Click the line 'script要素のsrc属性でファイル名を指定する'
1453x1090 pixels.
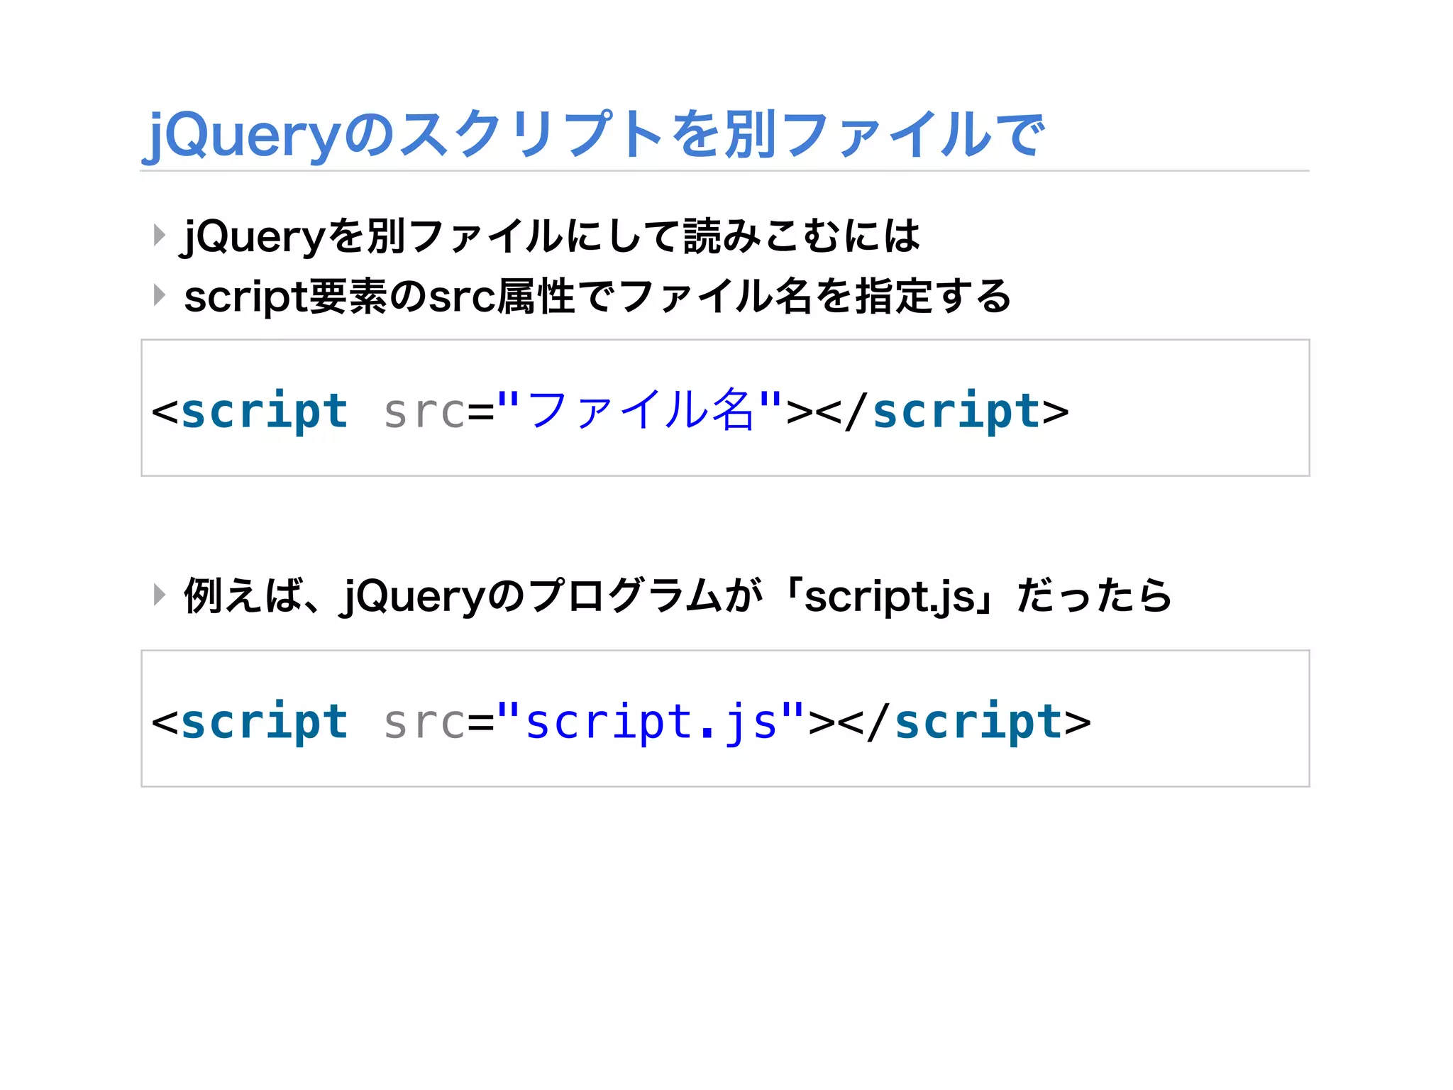tap(597, 297)
